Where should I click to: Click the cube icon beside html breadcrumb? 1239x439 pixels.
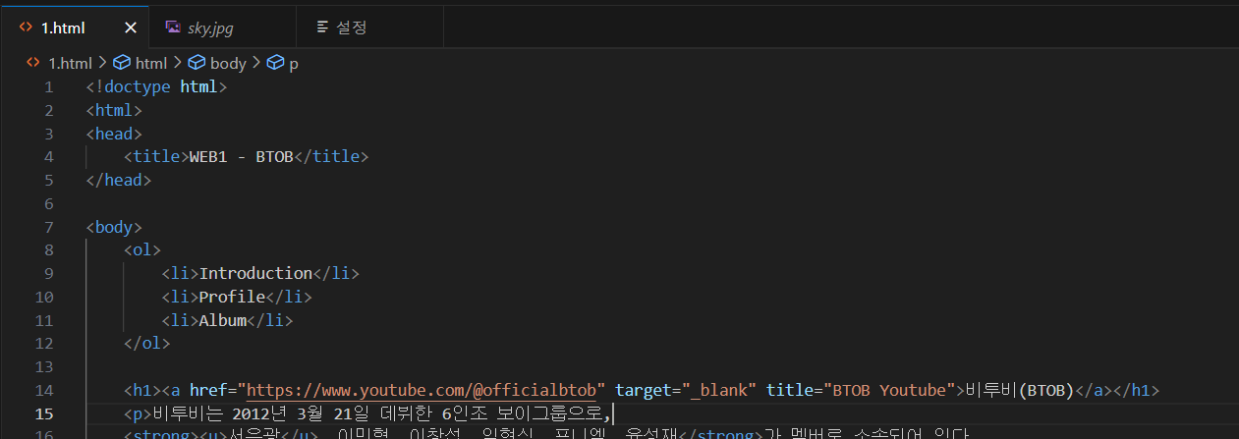coord(123,63)
